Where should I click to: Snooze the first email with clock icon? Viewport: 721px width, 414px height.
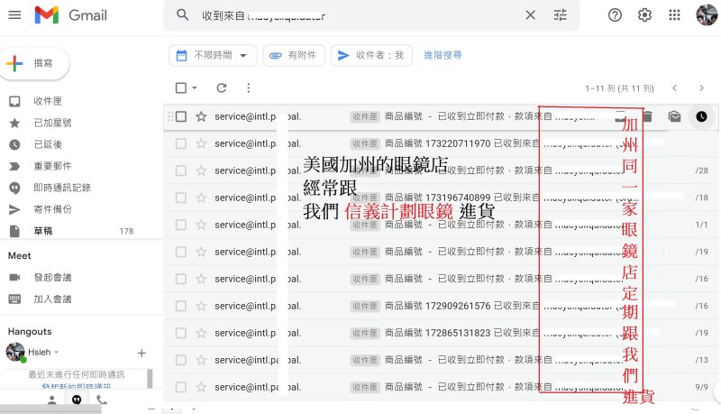[701, 116]
